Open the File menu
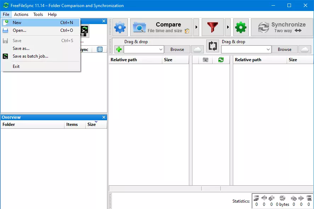The height and width of the screenshot is (209, 314). pos(6,14)
